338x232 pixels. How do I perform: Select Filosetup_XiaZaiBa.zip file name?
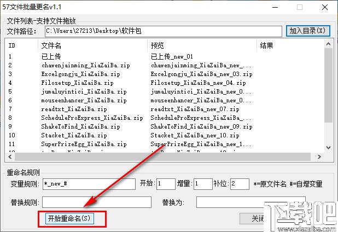tap(77, 83)
